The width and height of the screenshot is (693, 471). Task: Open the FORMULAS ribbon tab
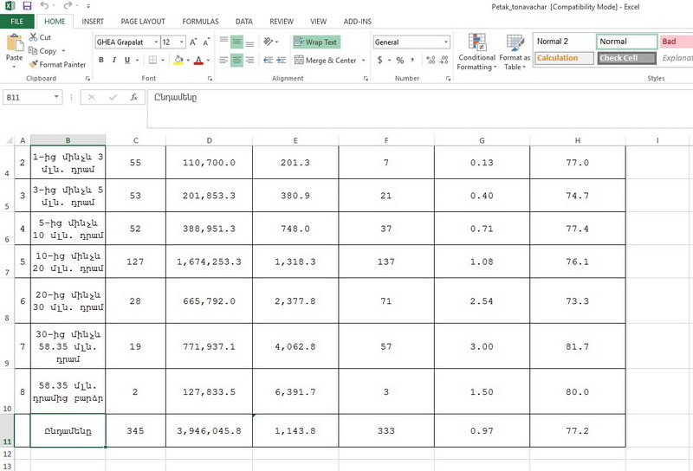(200, 21)
